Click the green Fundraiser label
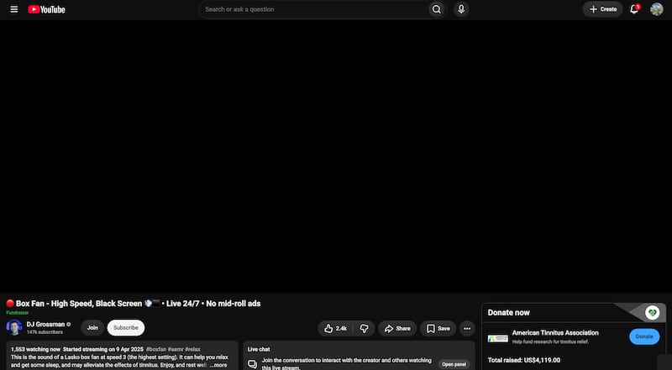Screen dimensions: 672x370 18,313
